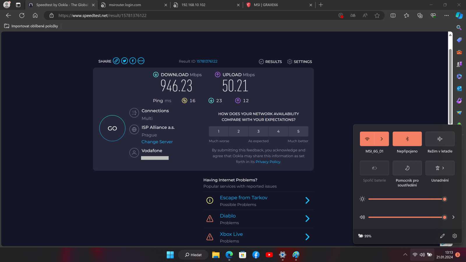Open Outlook in Edge sidebar
Viewport: 466px width, 262px height.
point(459,88)
